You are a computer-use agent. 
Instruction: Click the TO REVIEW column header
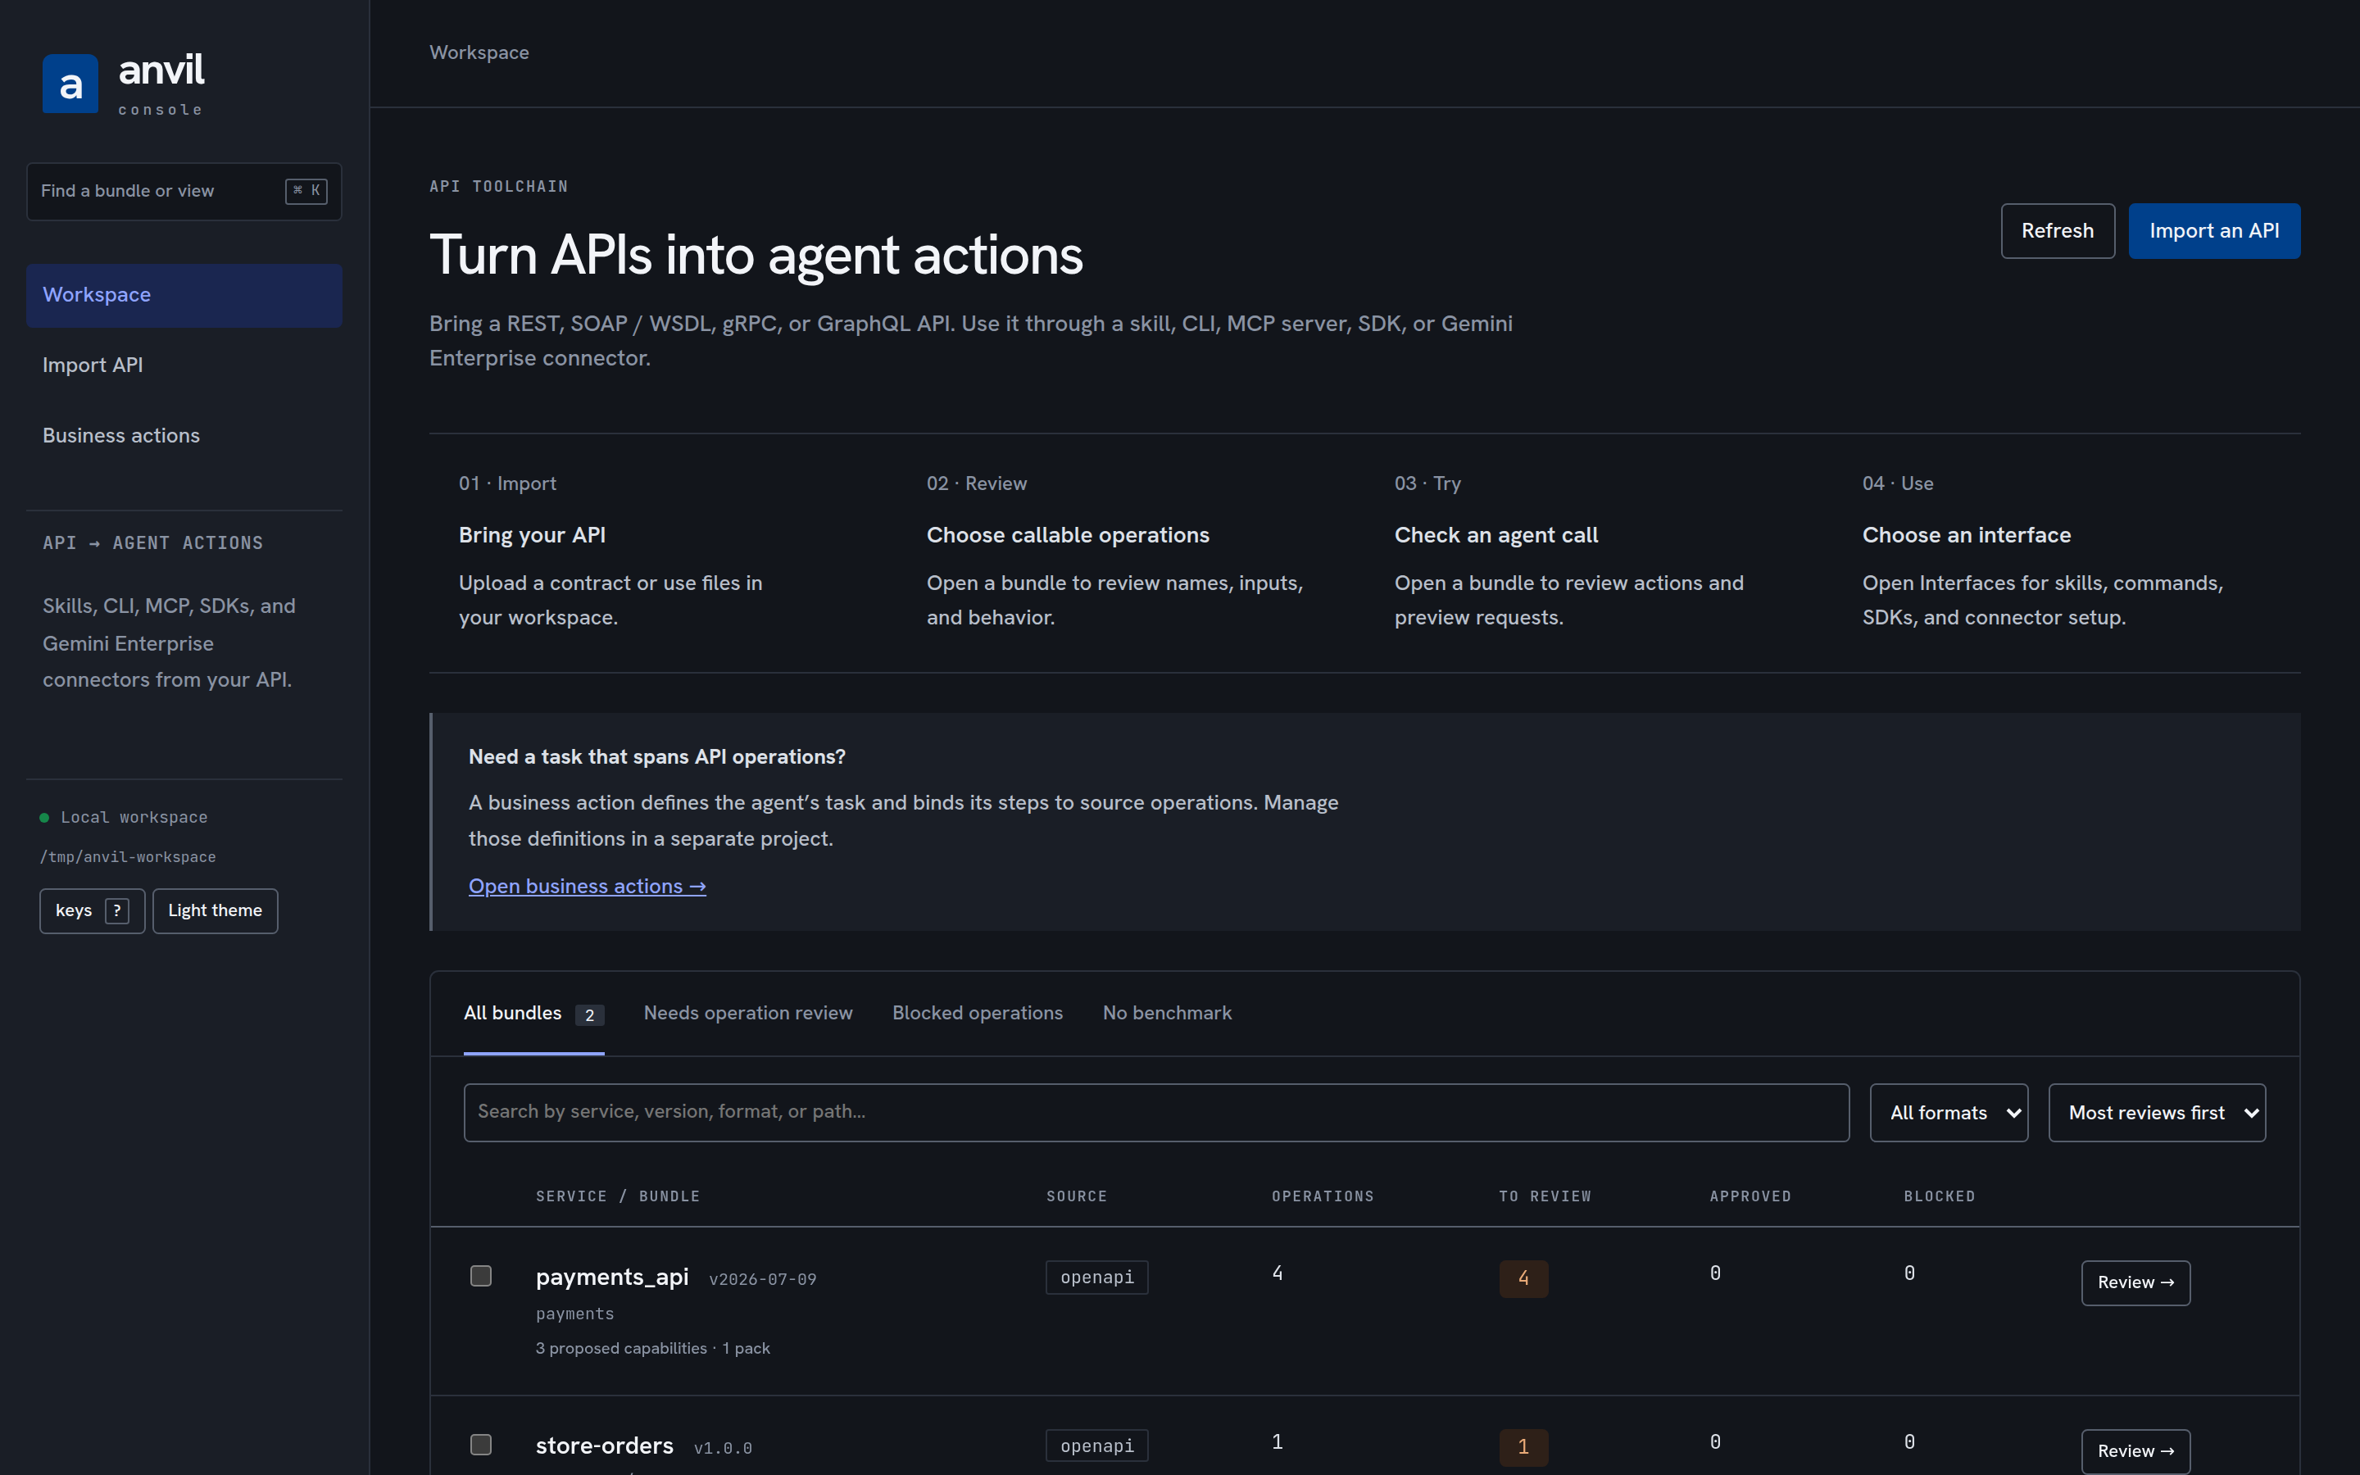pyautogui.click(x=1545, y=1196)
